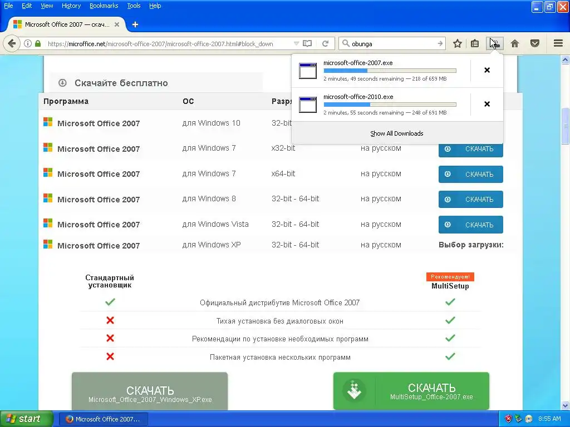Click the round gold system tray icon

[x=529, y=419]
